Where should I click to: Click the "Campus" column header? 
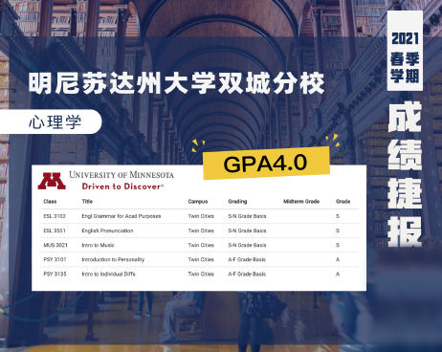pyautogui.click(x=198, y=202)
